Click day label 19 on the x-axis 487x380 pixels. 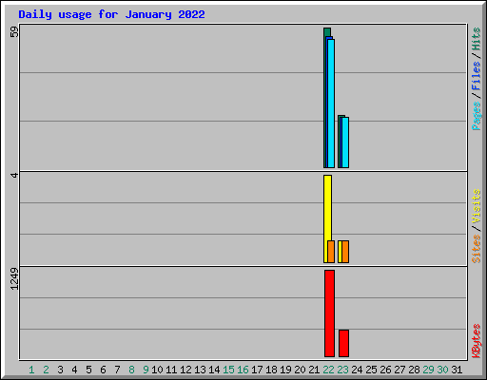pyautogui.click(x=285, y=370)
